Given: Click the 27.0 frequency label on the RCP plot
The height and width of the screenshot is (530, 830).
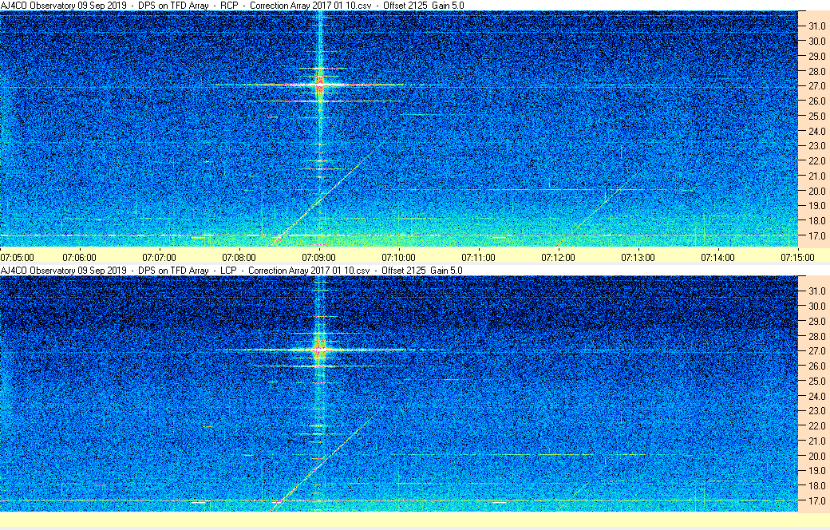Looking at the screenshot, I should (x=816, y=85).
